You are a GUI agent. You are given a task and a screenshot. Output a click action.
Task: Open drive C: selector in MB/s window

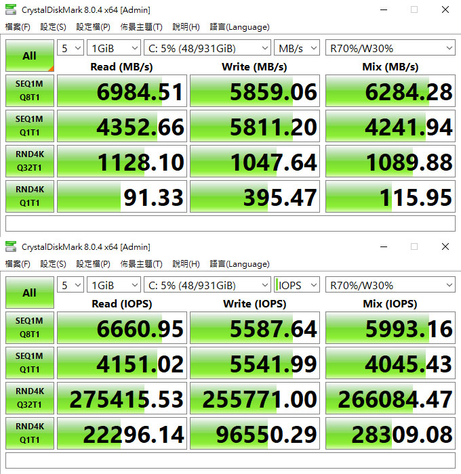207,48
